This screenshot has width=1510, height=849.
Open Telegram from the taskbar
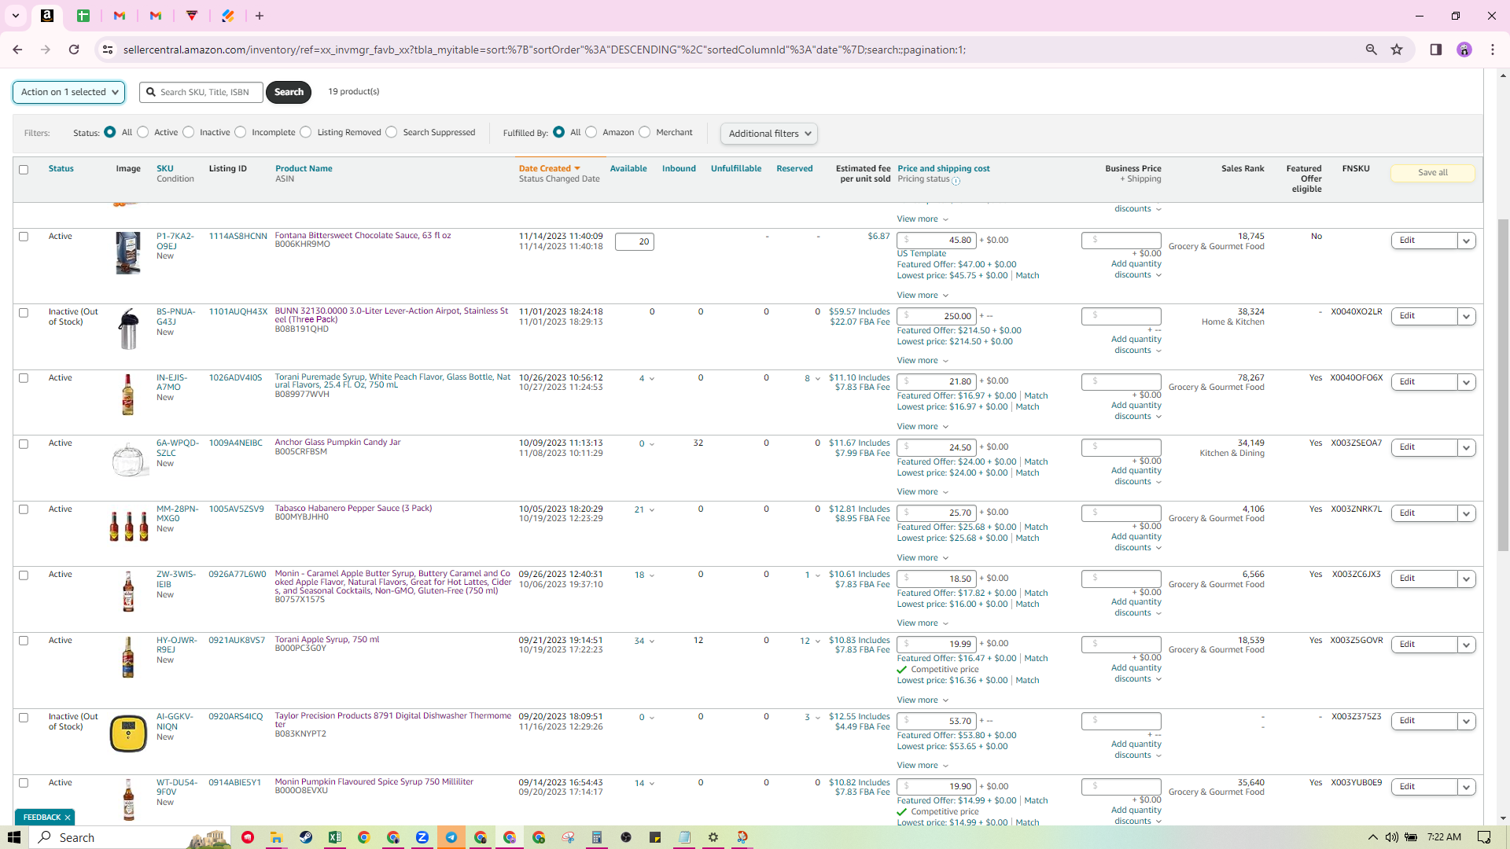451,837
